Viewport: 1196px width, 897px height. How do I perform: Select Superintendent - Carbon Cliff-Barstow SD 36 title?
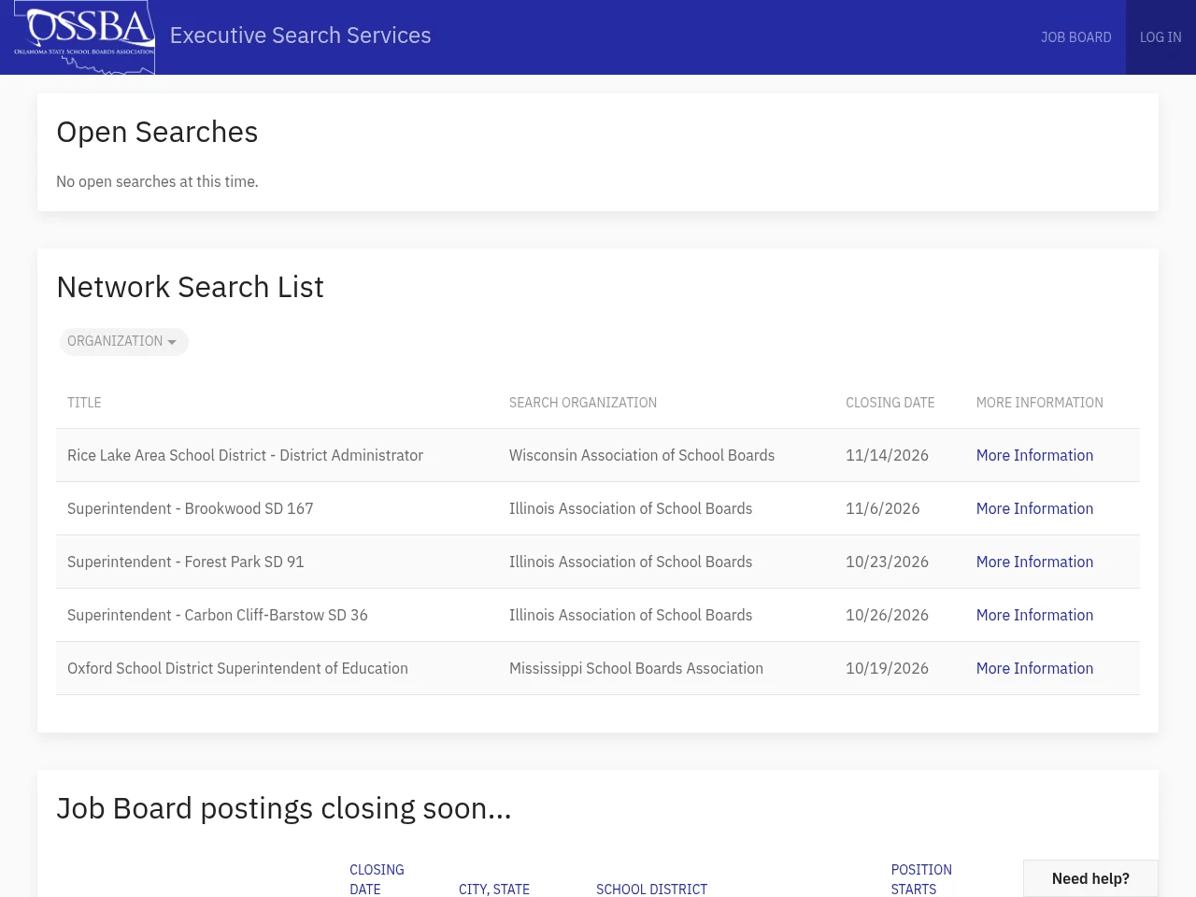tap(217, 615)
